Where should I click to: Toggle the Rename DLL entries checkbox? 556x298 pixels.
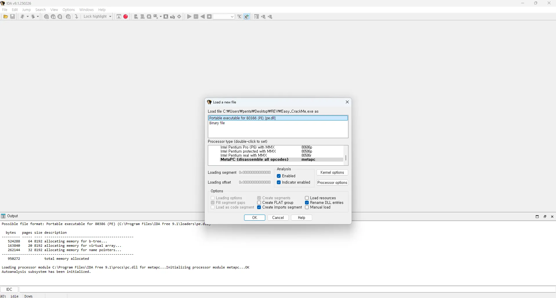(307, 203)
